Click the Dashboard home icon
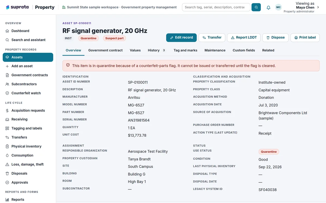Viewport: 326px width, 203px height. [7, 31]
